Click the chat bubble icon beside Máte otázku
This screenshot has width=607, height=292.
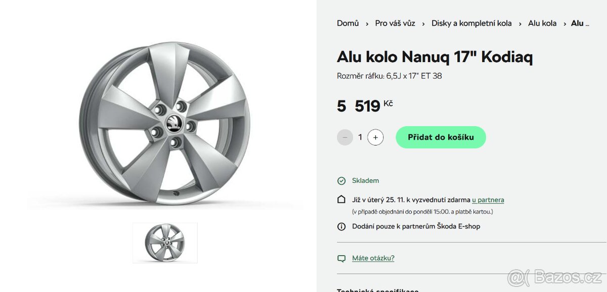point(341,258)
